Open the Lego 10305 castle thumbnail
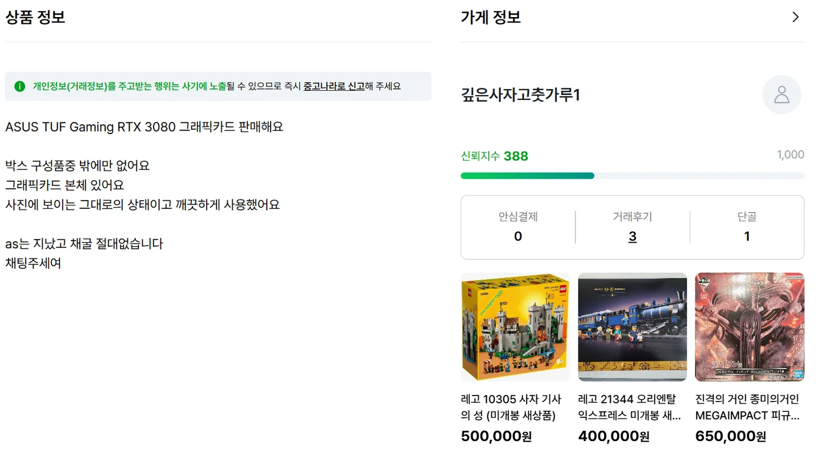The image size is (827, 457). tap(515, 327)
